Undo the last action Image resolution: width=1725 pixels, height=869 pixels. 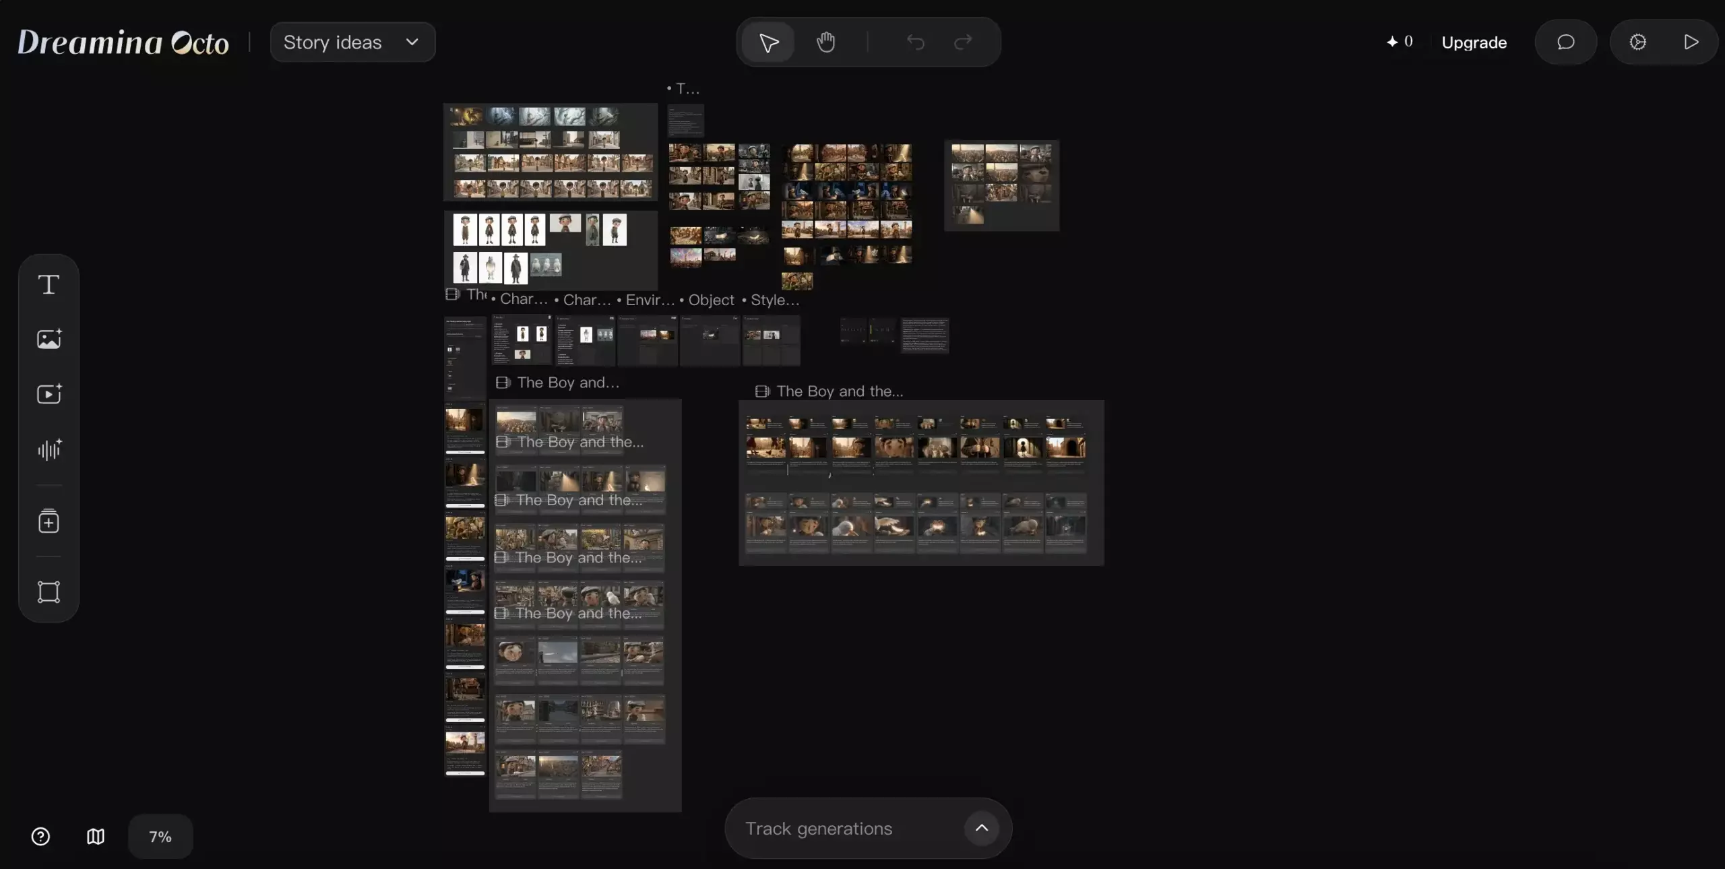point(915,42)
